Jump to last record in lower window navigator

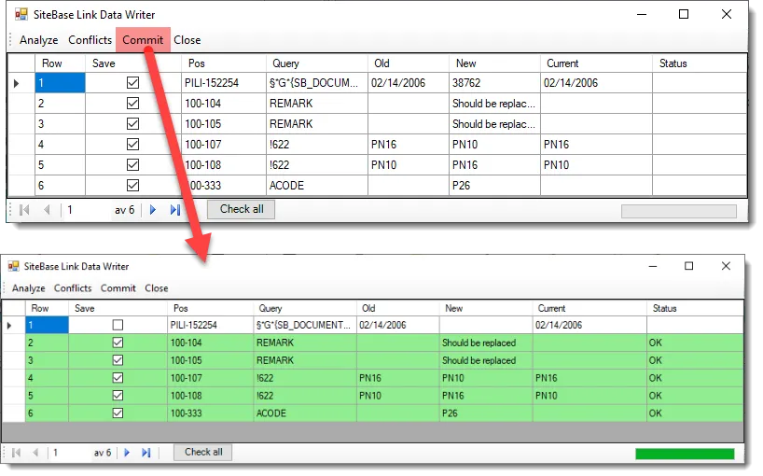click(146, 453)
